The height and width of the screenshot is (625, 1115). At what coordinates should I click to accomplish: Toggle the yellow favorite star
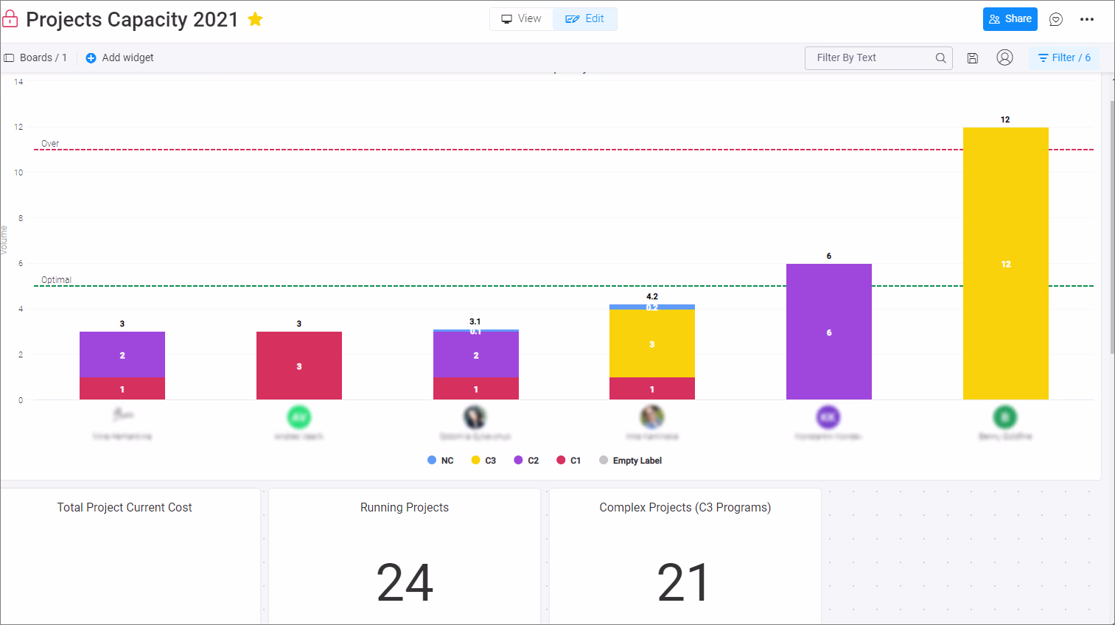point(255,19)
